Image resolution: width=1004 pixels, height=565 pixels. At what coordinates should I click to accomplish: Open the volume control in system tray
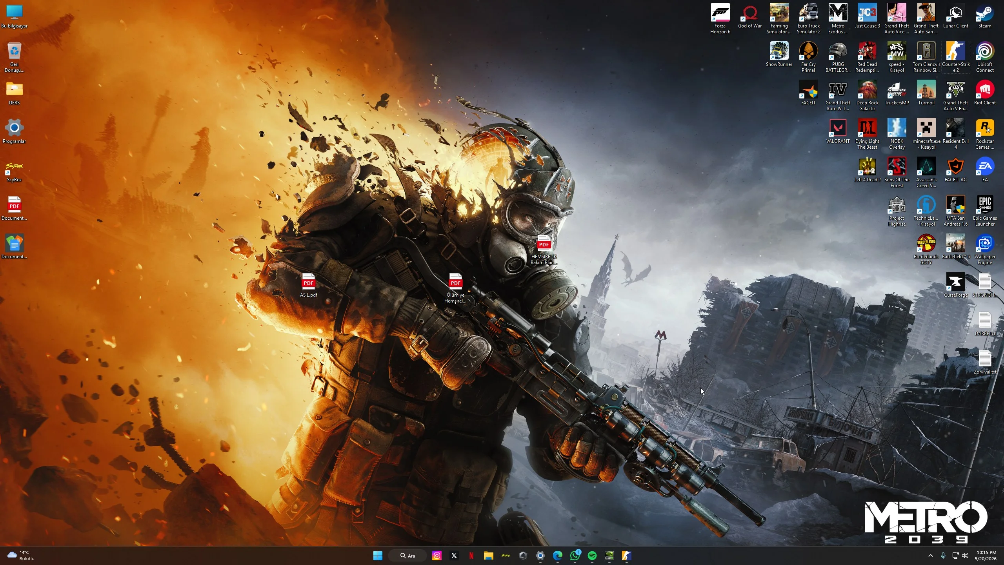coord(965,556)
